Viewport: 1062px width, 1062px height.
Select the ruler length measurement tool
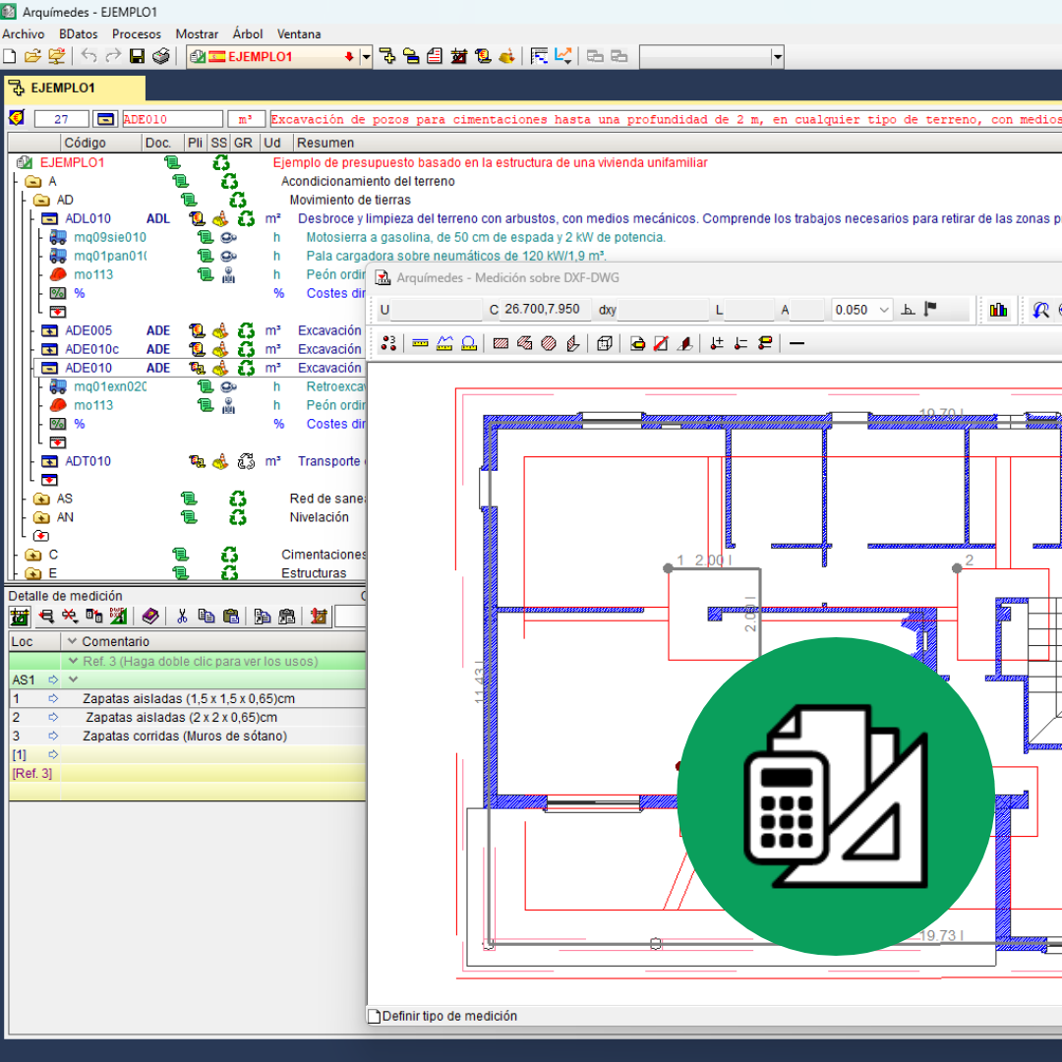coord(421,343)
